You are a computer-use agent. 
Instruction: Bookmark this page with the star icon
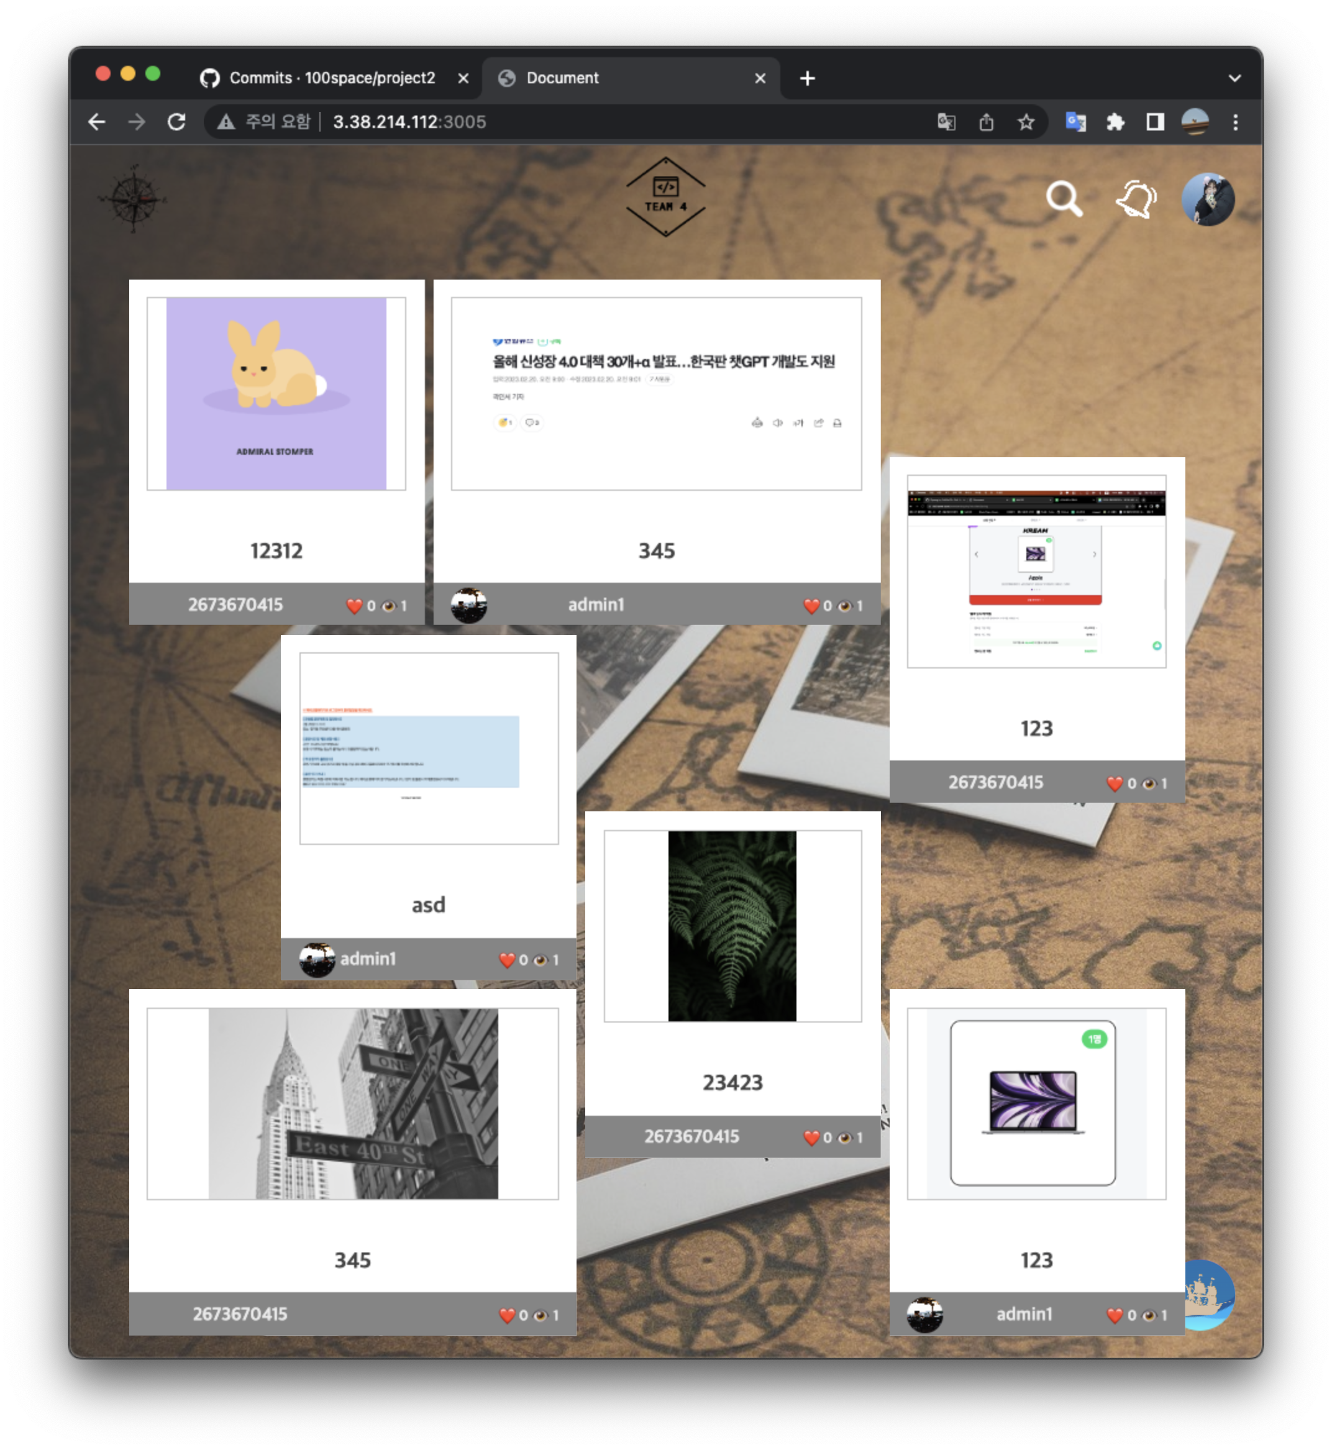tap(1026, 122)
